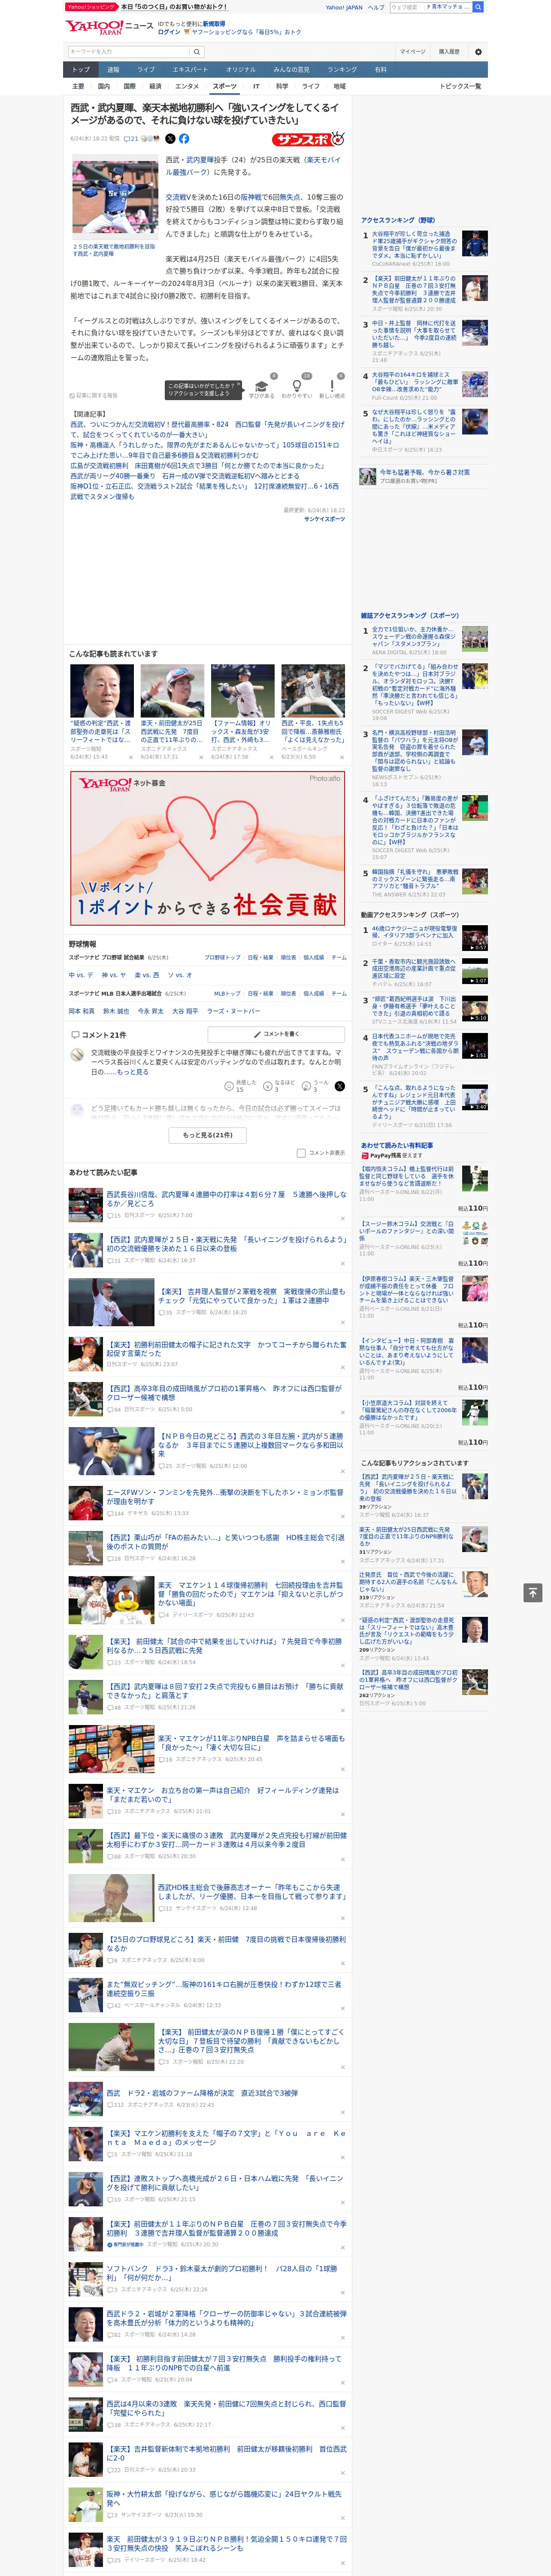Click the 購入履歴 link
Viewport: 551px width, 2576px height.
(449, 51)
